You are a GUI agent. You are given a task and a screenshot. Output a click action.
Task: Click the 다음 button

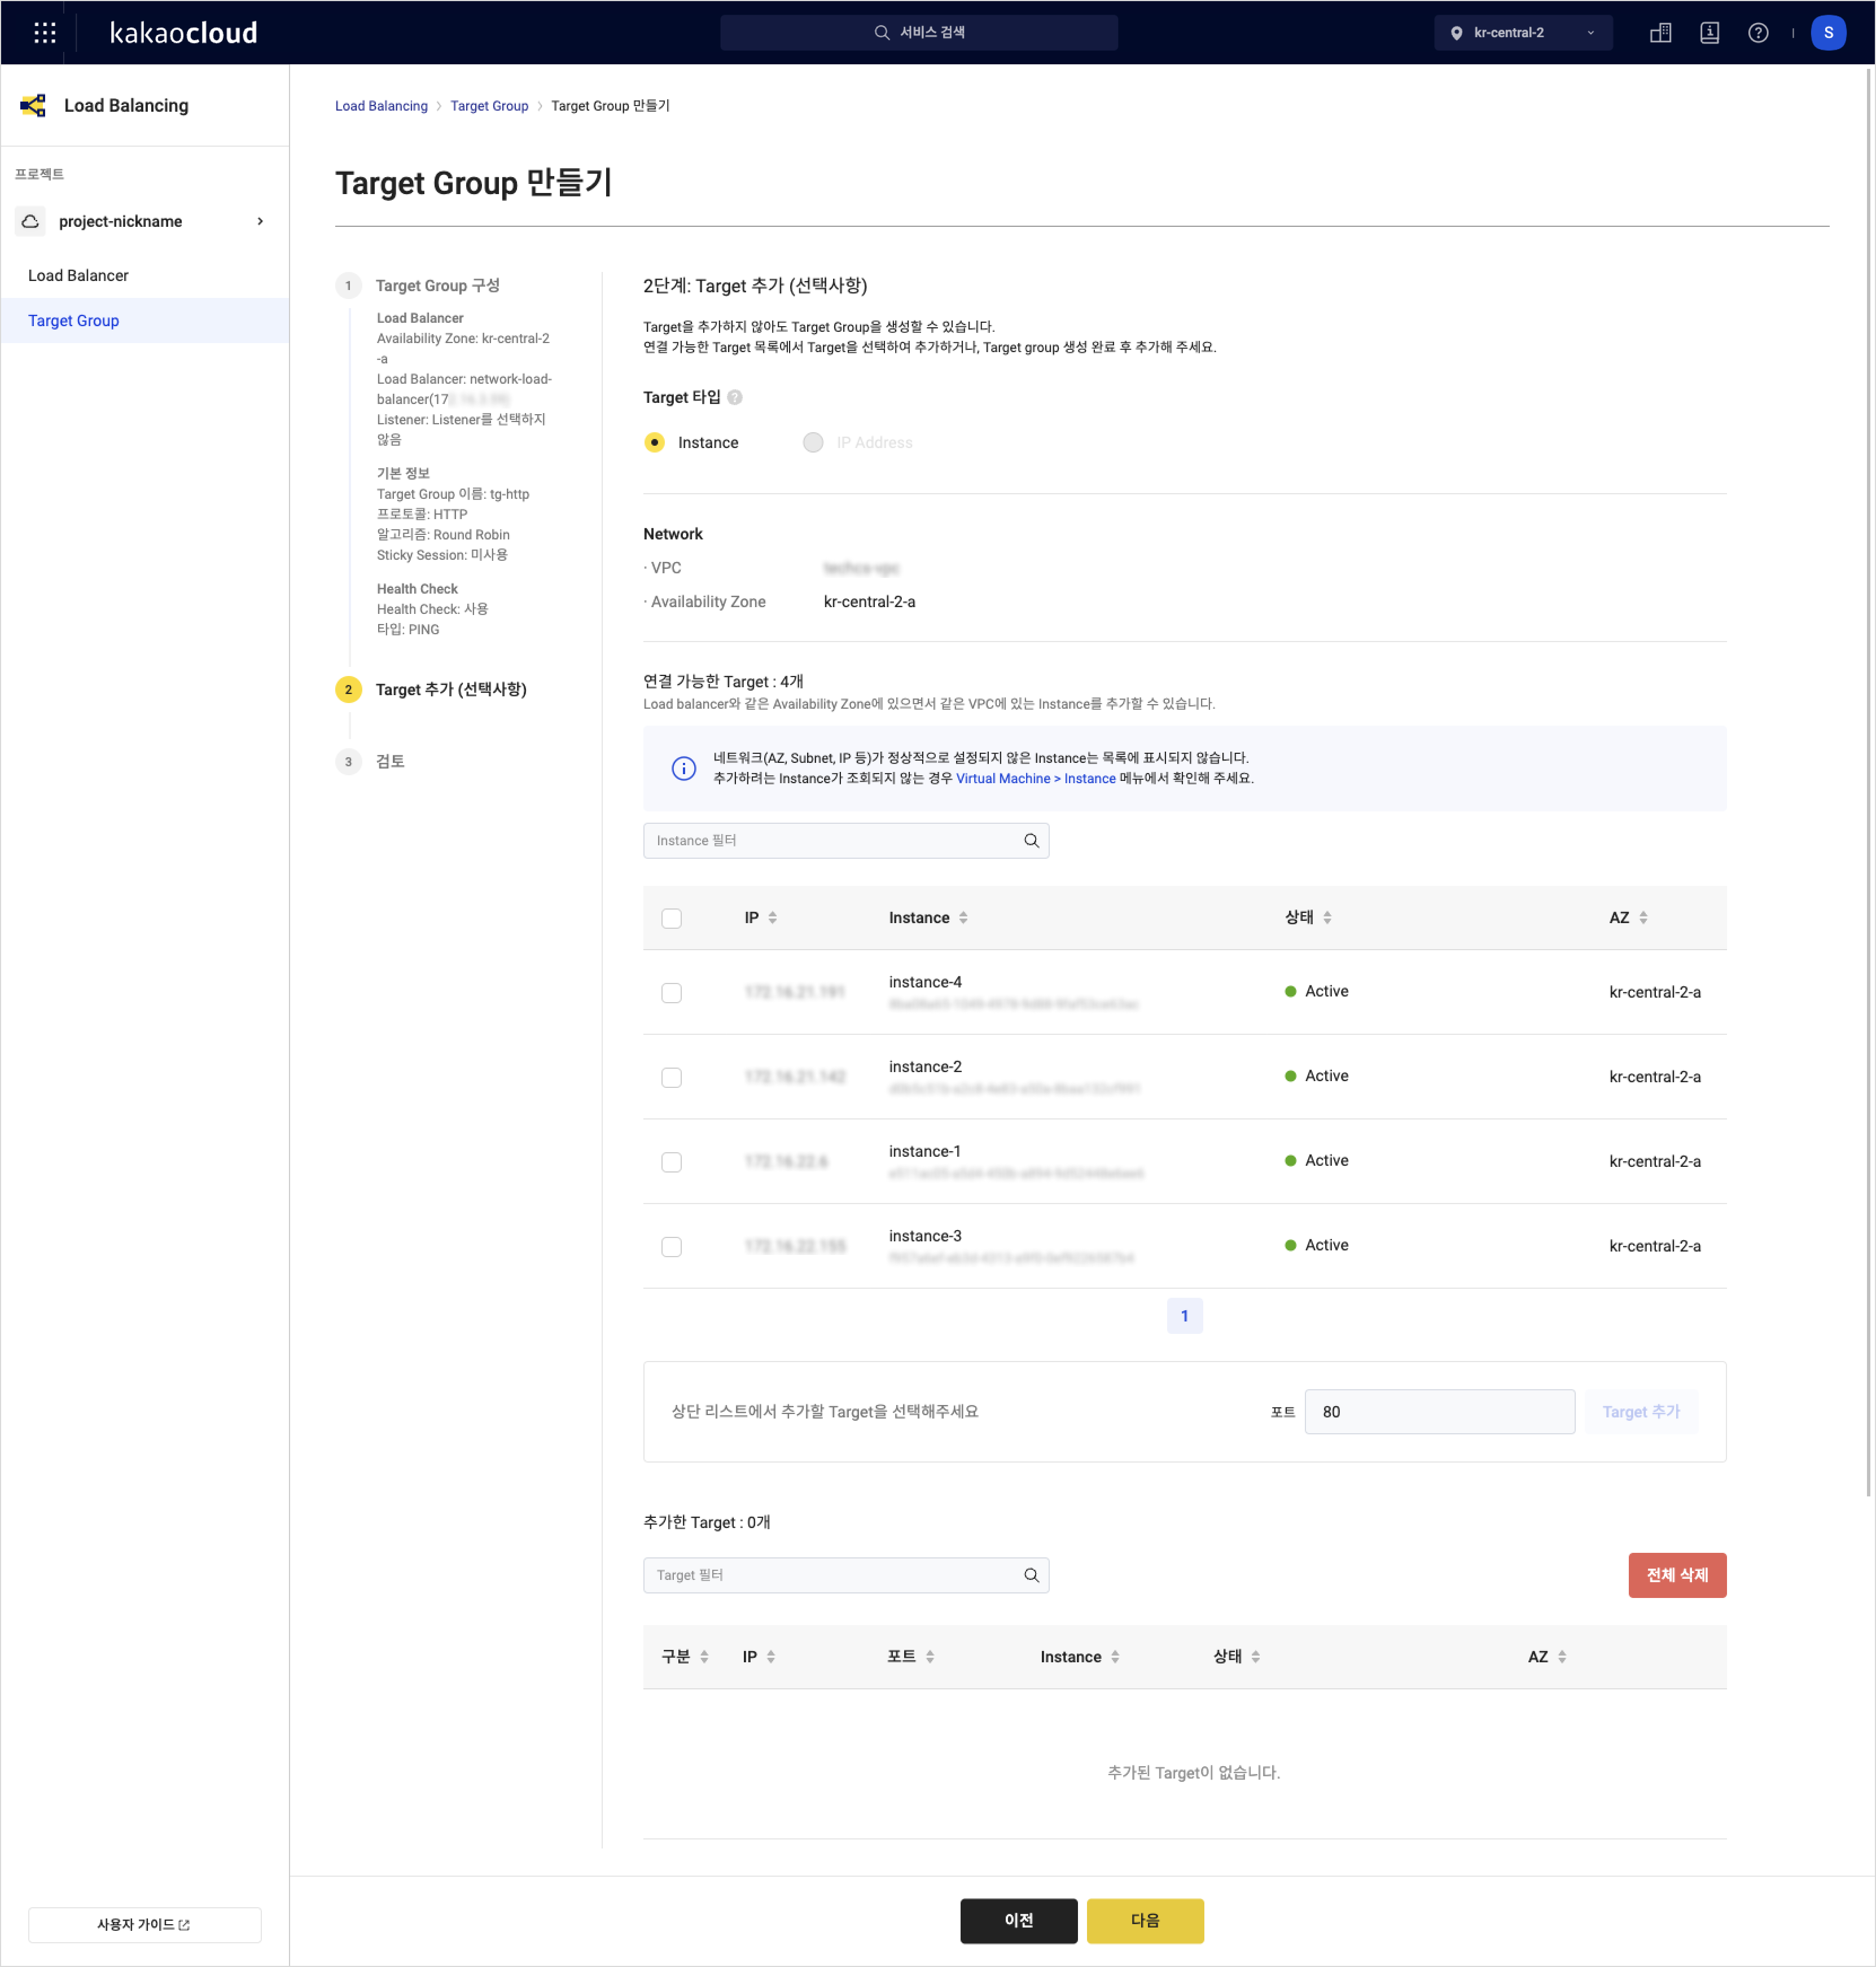tap(1145, 1921)
